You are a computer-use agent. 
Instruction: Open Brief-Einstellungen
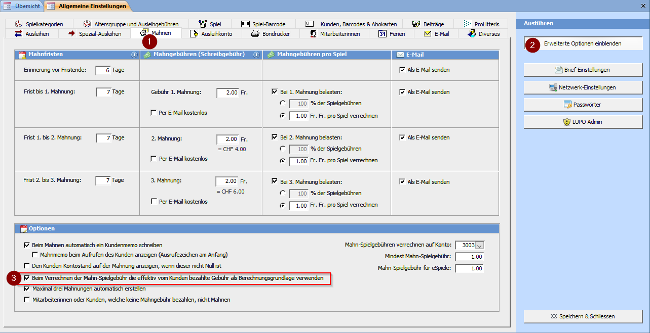click(583, 70)
